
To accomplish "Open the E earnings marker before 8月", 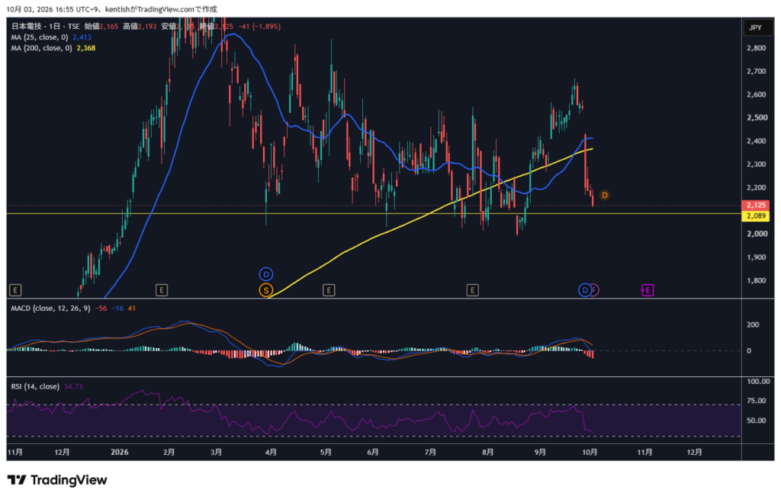I will pyautogui.click(x=473, y=290).
